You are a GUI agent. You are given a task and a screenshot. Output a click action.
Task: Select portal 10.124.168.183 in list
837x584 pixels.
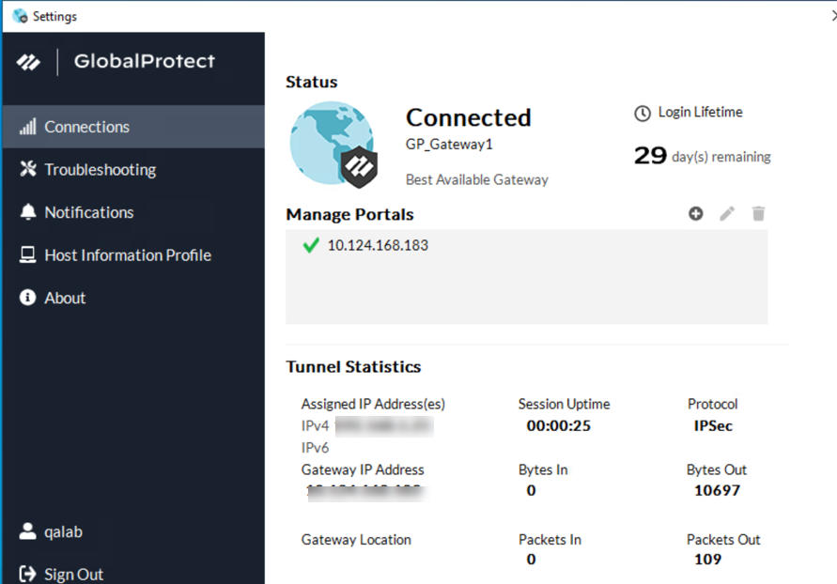click(x=378, y=246)
